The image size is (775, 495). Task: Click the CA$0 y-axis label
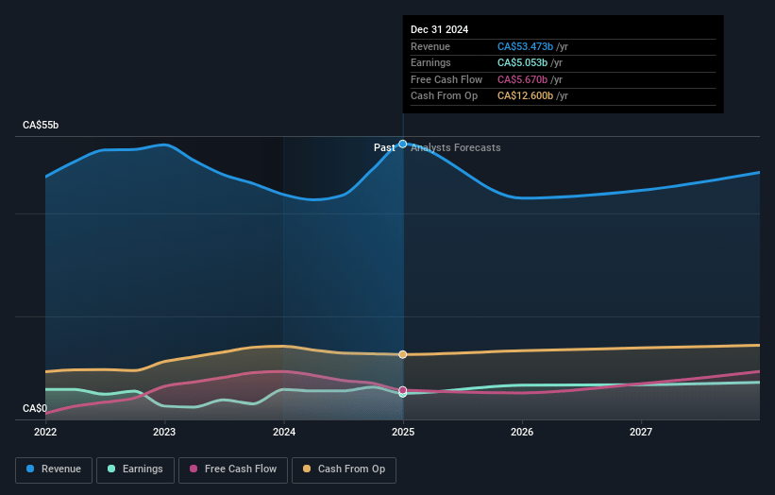pyautogui.click(x=35, y=408)
